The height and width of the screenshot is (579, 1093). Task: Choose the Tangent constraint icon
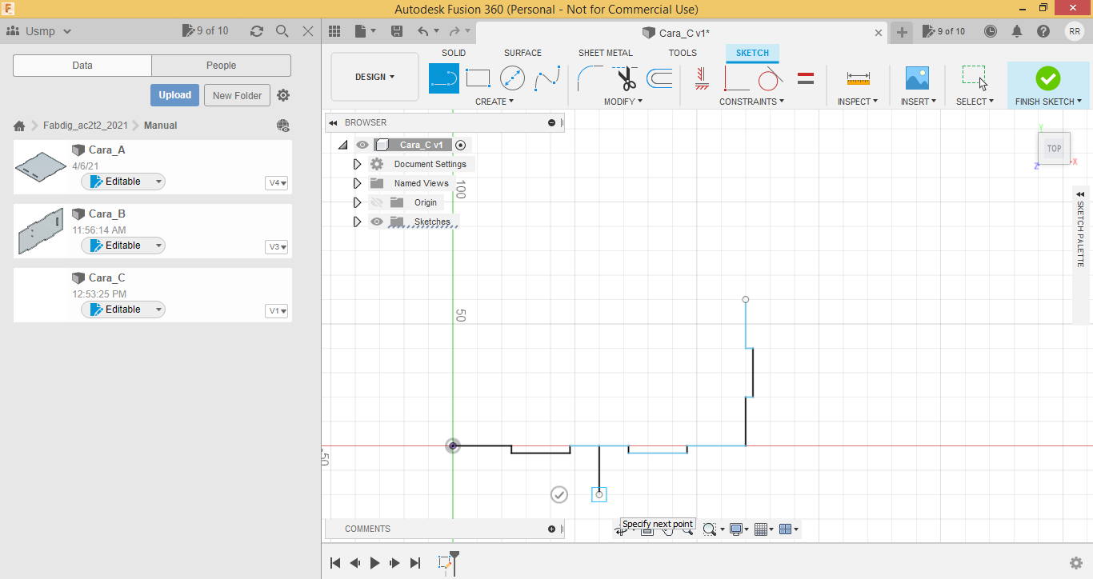[770, 78]
